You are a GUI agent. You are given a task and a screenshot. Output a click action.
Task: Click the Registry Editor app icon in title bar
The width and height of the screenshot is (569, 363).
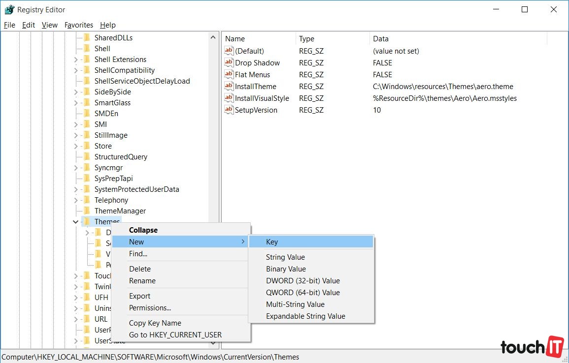tap(9, 9)
